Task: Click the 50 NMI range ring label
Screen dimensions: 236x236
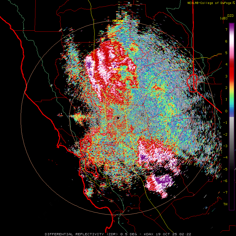Action: point(118,69)
